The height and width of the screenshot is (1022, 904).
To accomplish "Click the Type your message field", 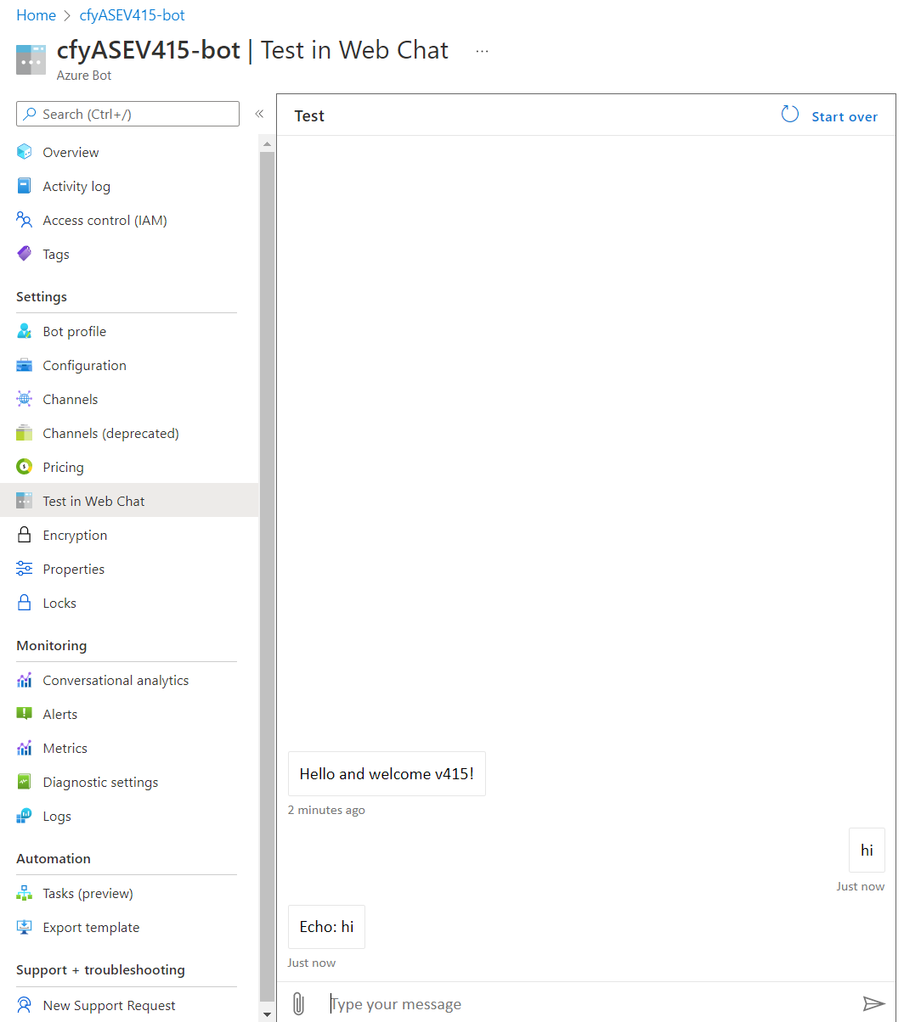I will [510, 1003].
